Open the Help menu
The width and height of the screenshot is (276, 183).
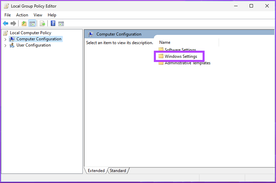coord(52,15)
